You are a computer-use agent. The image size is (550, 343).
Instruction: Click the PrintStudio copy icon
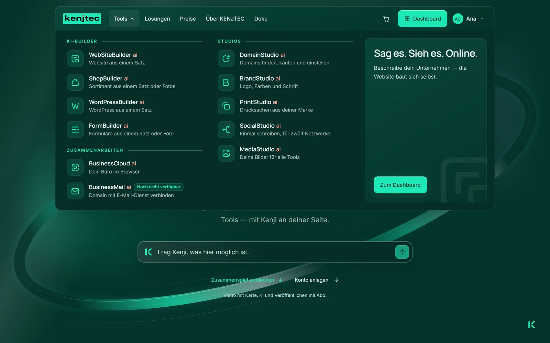226,106
